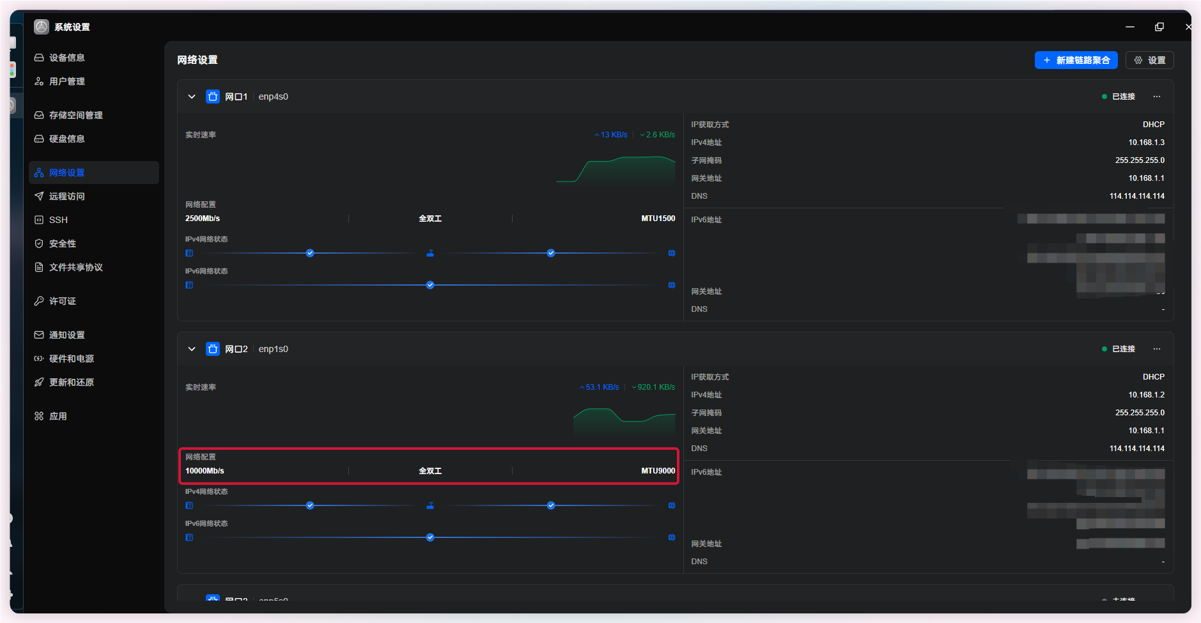Click the system settings app icon in title bar

pyautogui.click(x=42, y=27)
